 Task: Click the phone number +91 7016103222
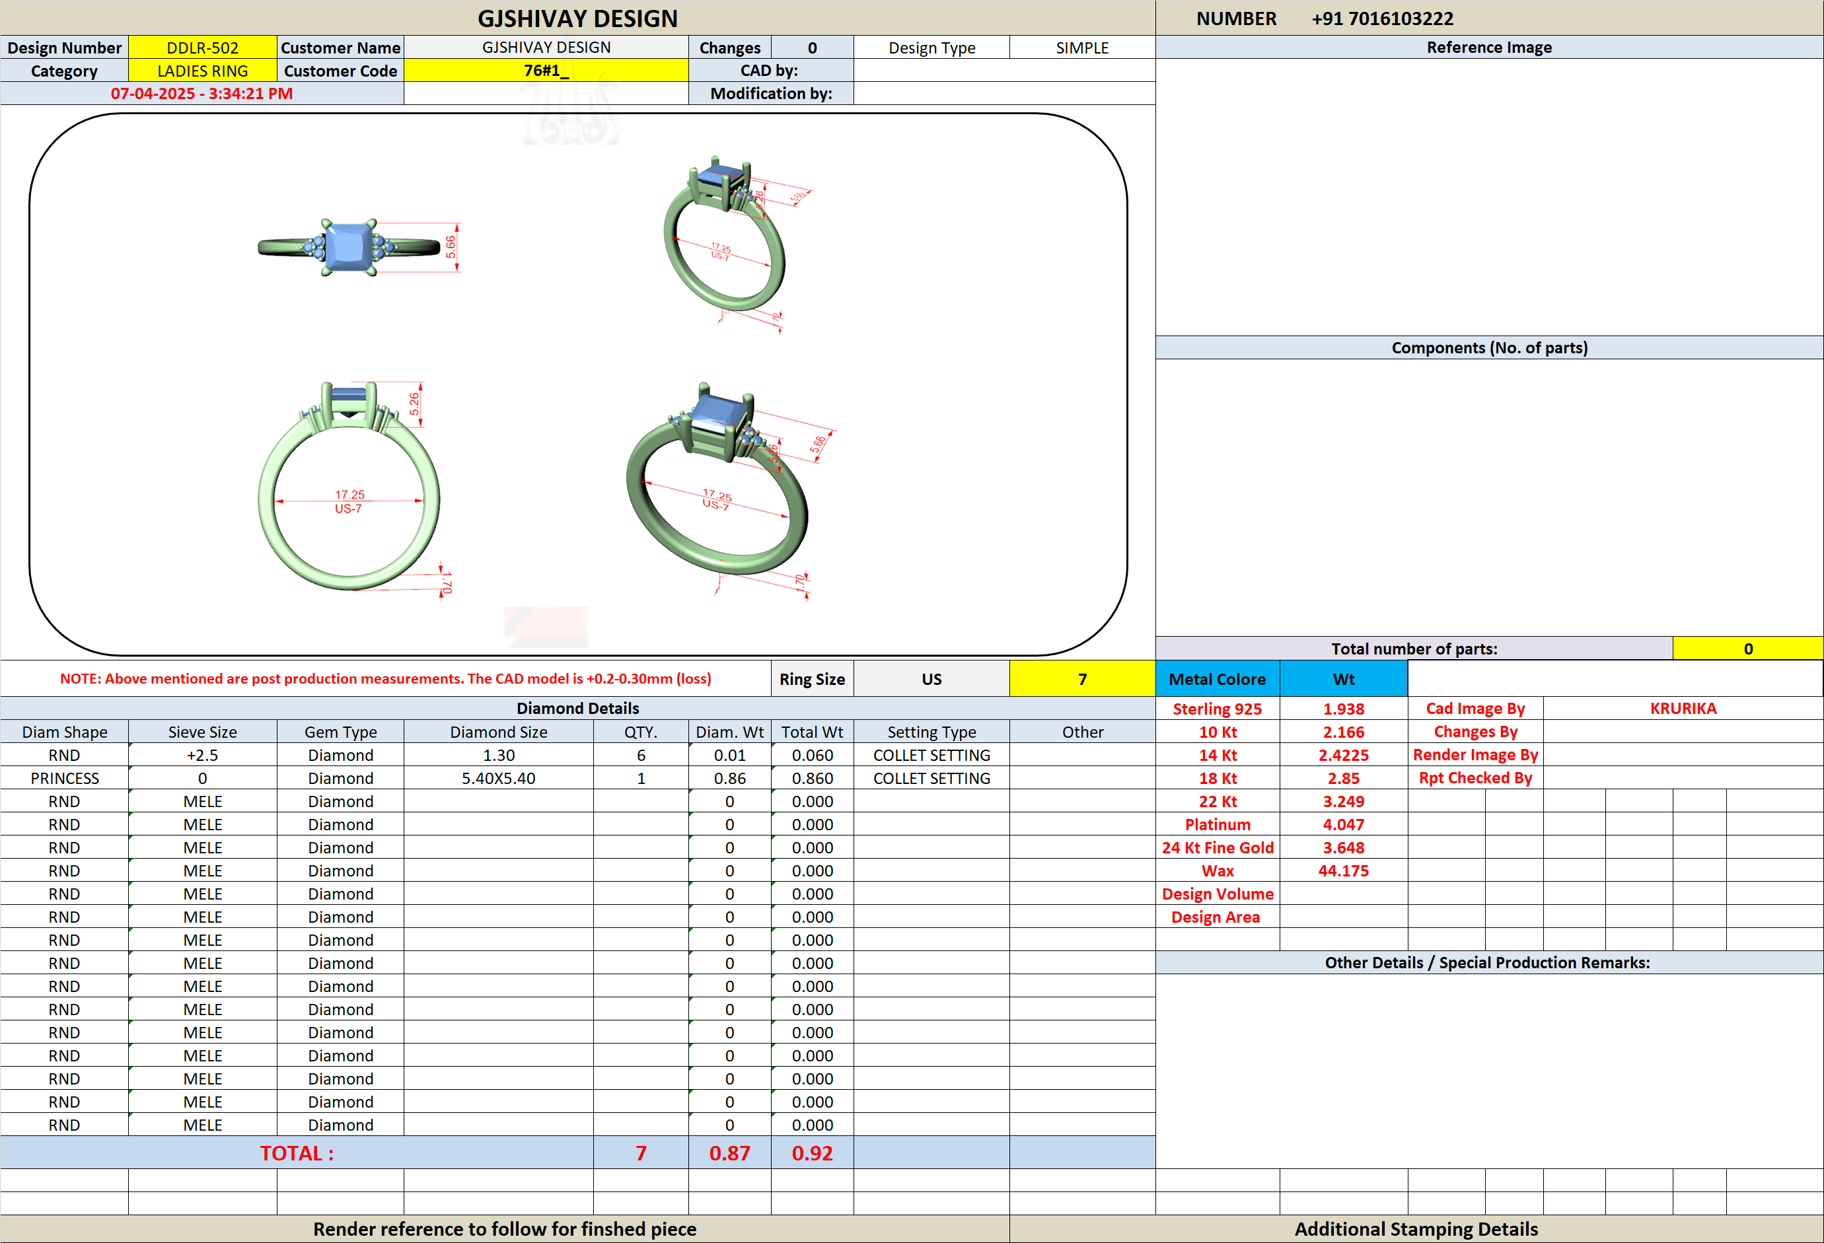click(x=1382, y=18)
